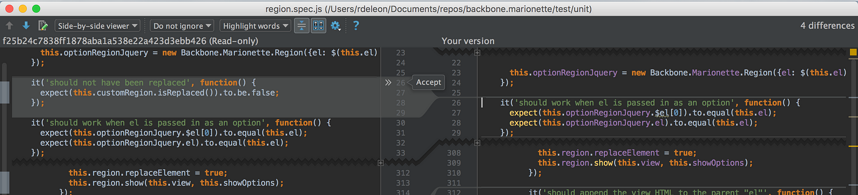The image size is (858, 195).
Task: Expand folded region in left pane
Action: coord(381,162)
